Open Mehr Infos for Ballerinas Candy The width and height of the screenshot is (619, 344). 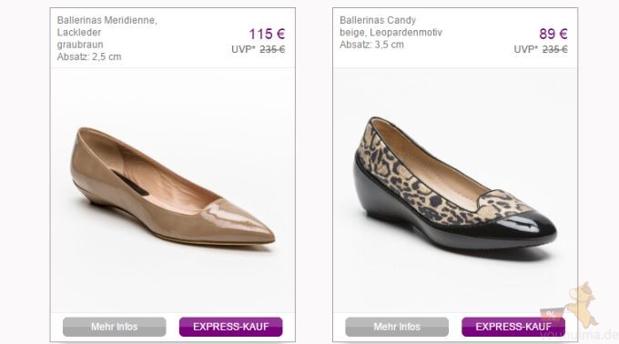coord(397,327)
